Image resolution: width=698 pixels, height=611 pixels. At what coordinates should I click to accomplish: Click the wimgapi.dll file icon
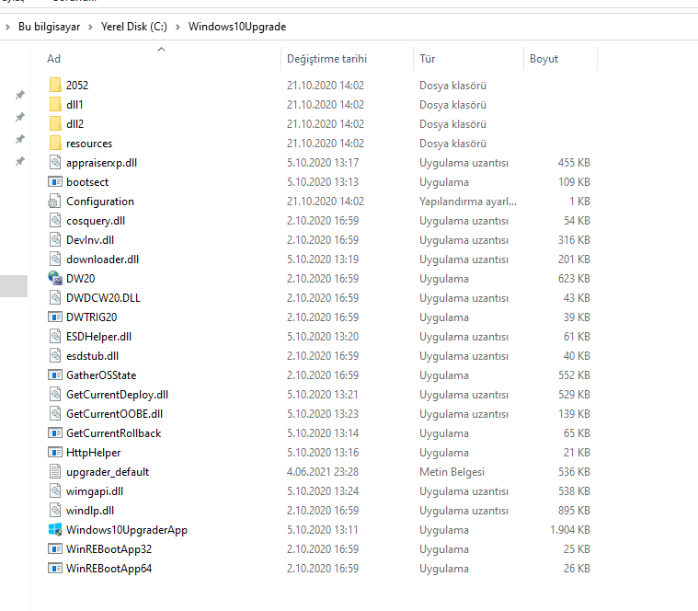pos(55,490)
